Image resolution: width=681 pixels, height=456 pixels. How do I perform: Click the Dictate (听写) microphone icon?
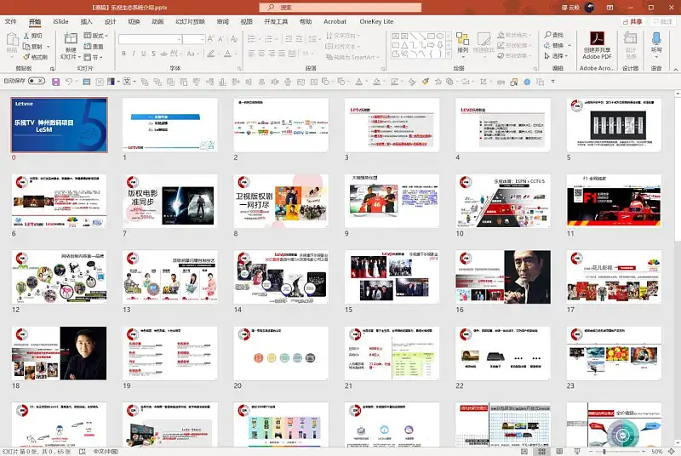656,38
